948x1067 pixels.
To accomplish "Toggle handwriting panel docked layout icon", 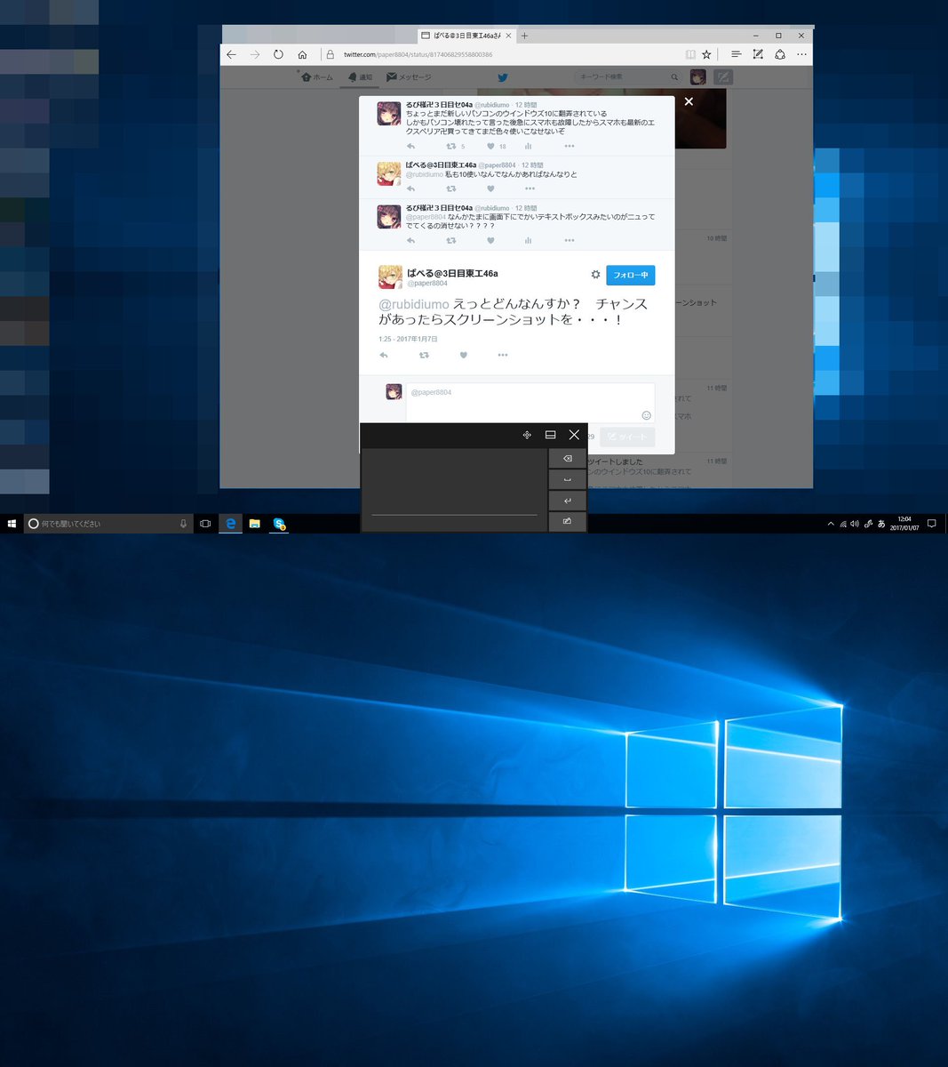I will coord(550,435).
